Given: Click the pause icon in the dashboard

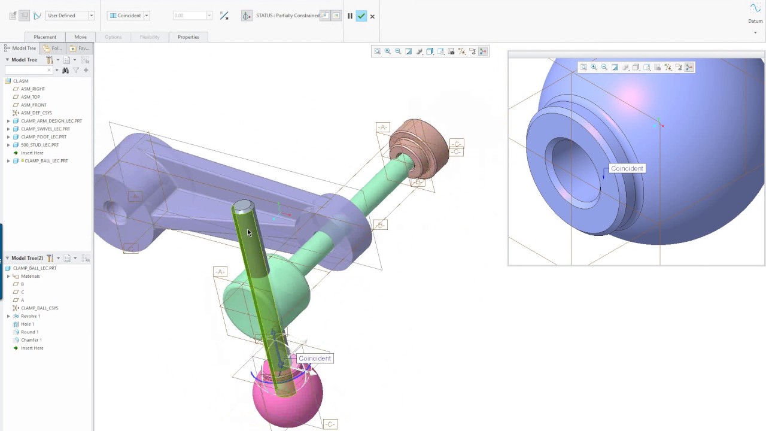Looking at the screenshot, I should tap(350, 16).
